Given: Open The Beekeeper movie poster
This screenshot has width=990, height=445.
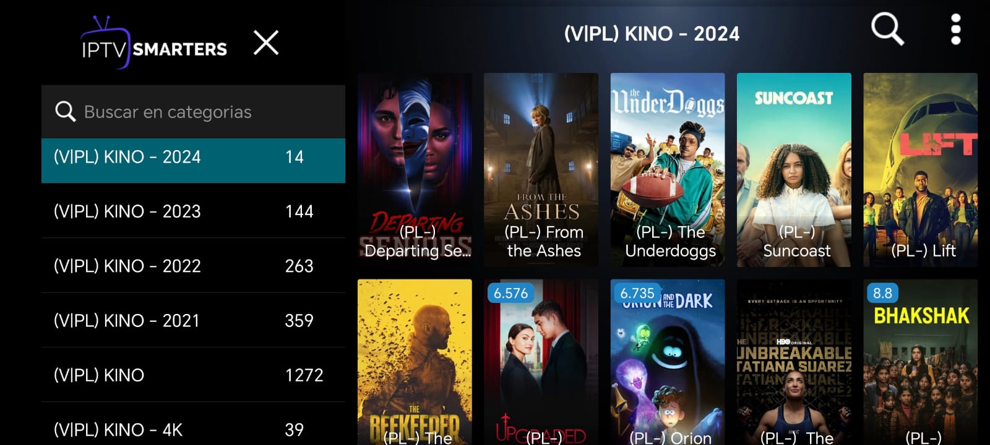Looking at the screenshot, I should point(415,362).
